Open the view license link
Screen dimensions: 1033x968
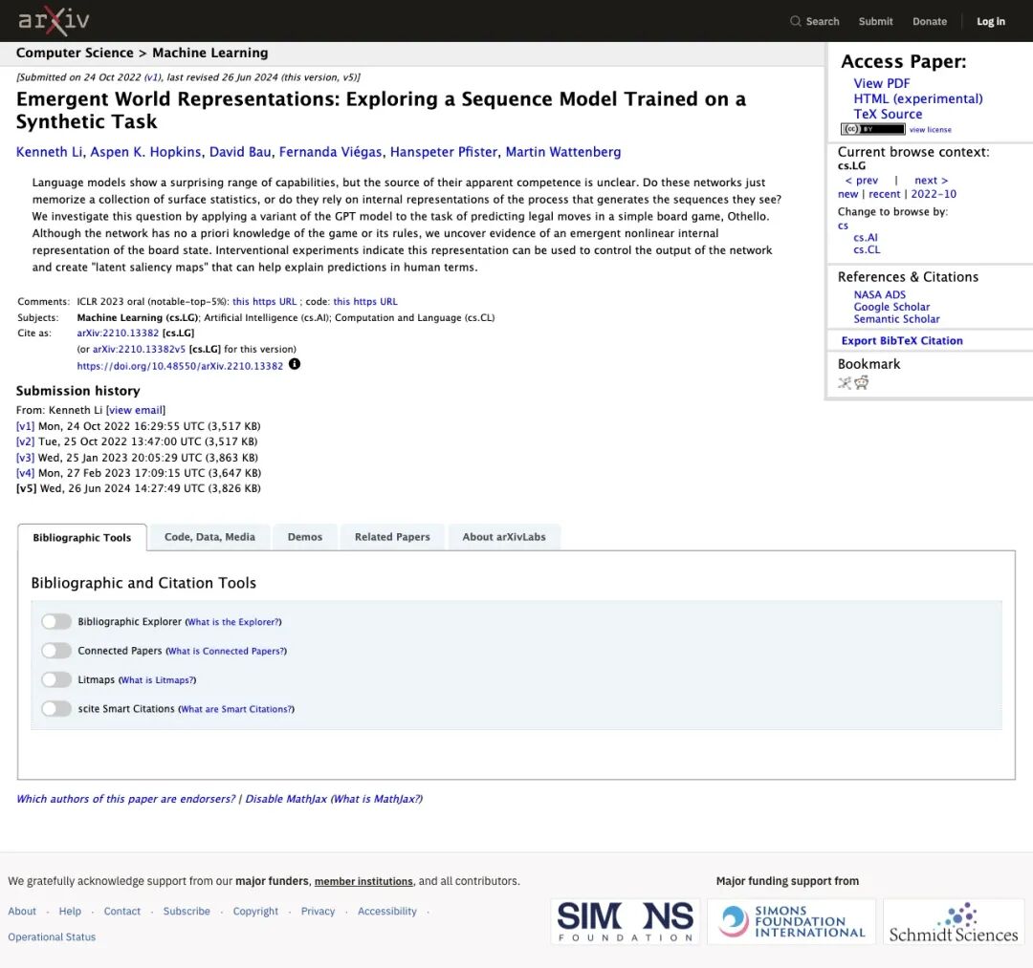click(931, 130)
